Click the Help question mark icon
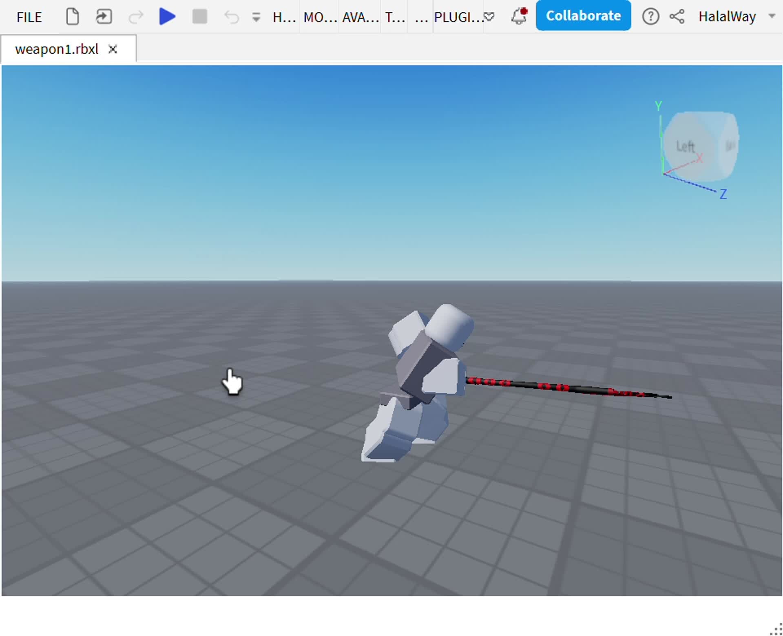 pyautogui.click(x=651, y=16)
